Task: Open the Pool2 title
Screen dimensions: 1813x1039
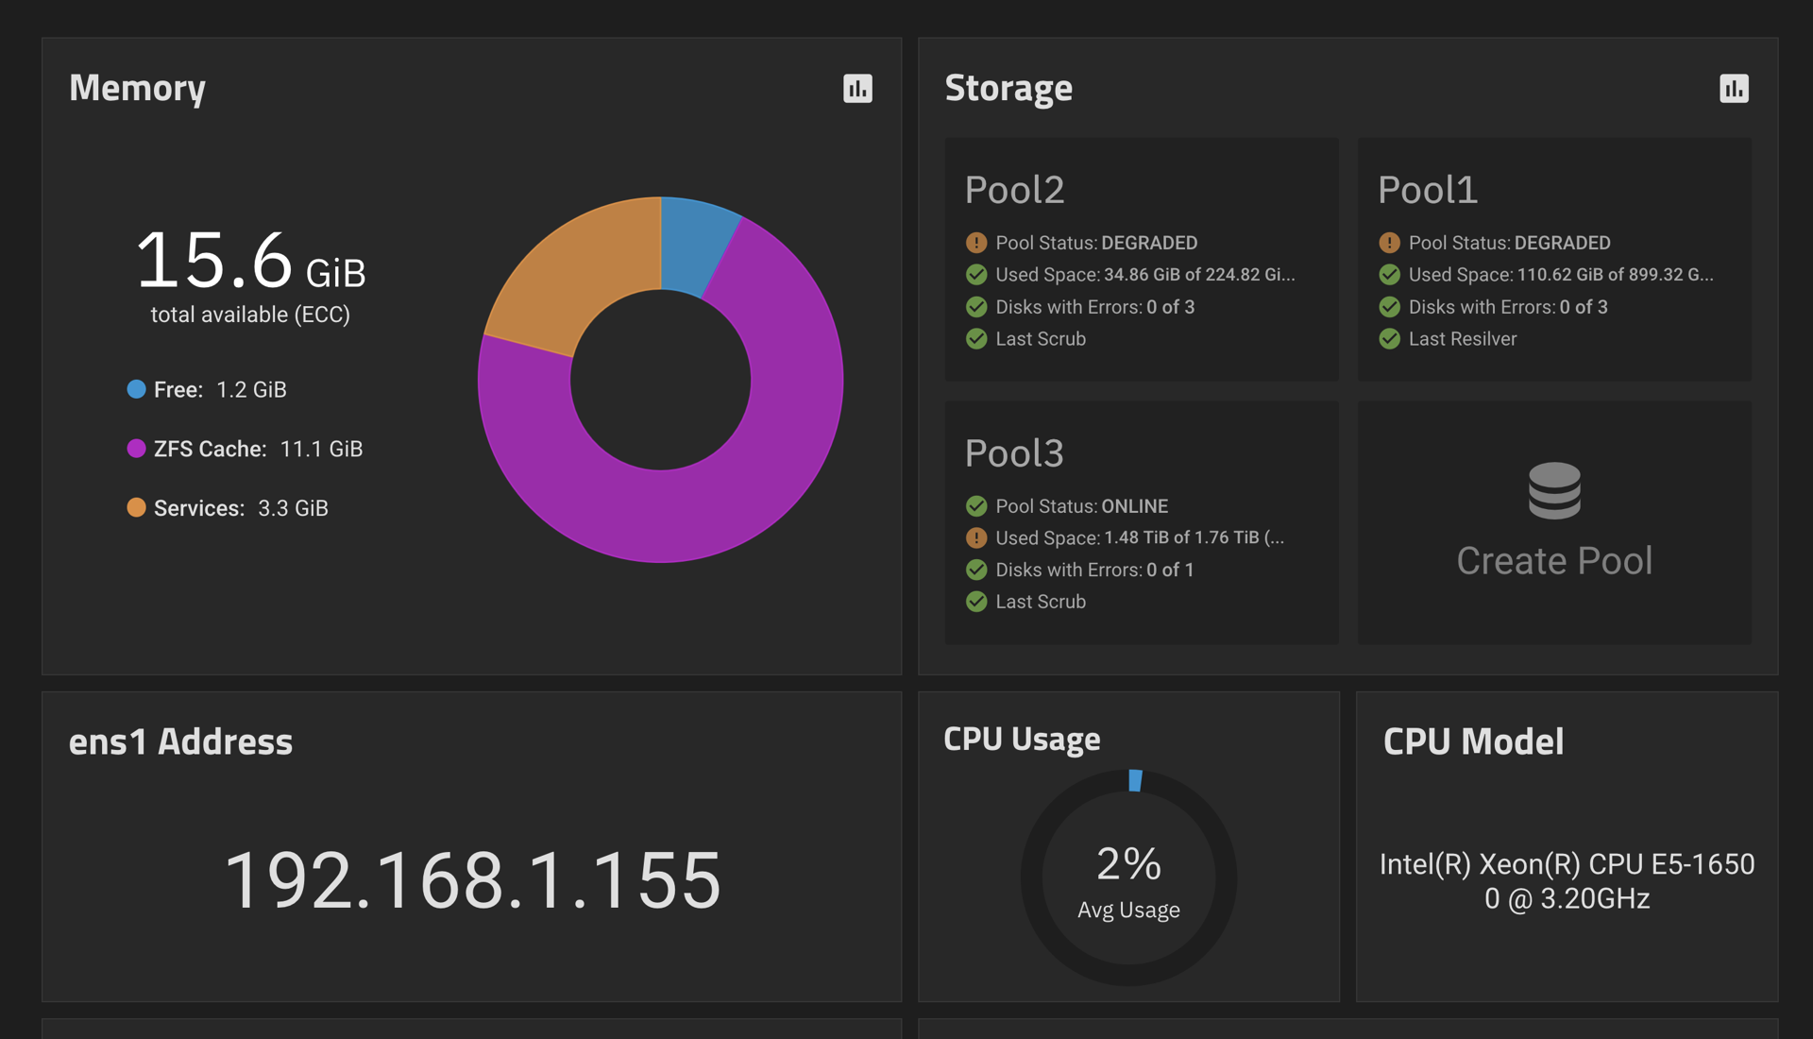Action: click(1014, 190)
